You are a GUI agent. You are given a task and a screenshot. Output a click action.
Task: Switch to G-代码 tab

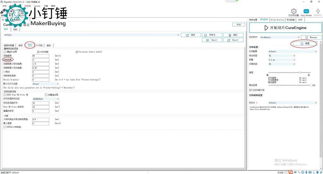tap(39, 45)
